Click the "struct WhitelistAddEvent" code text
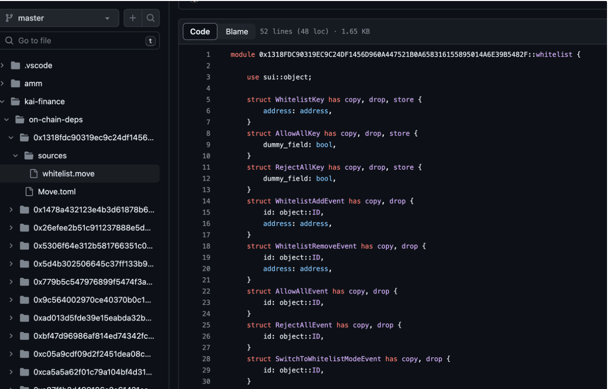The image size is (609, 389). (296, 201)
